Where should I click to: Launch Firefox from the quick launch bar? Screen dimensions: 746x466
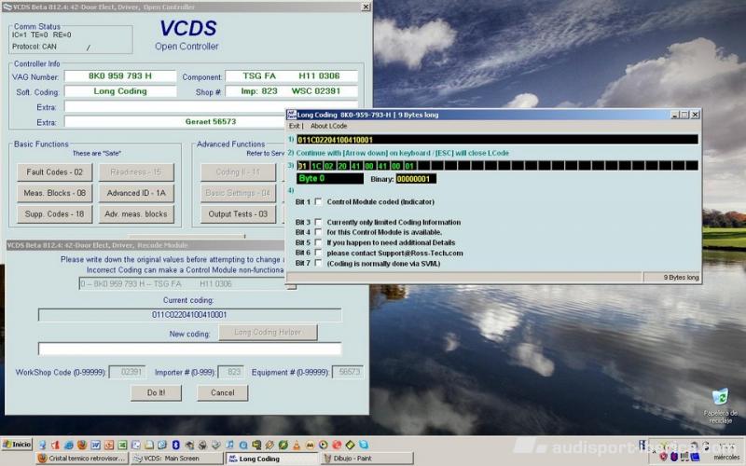click(82, 445)
